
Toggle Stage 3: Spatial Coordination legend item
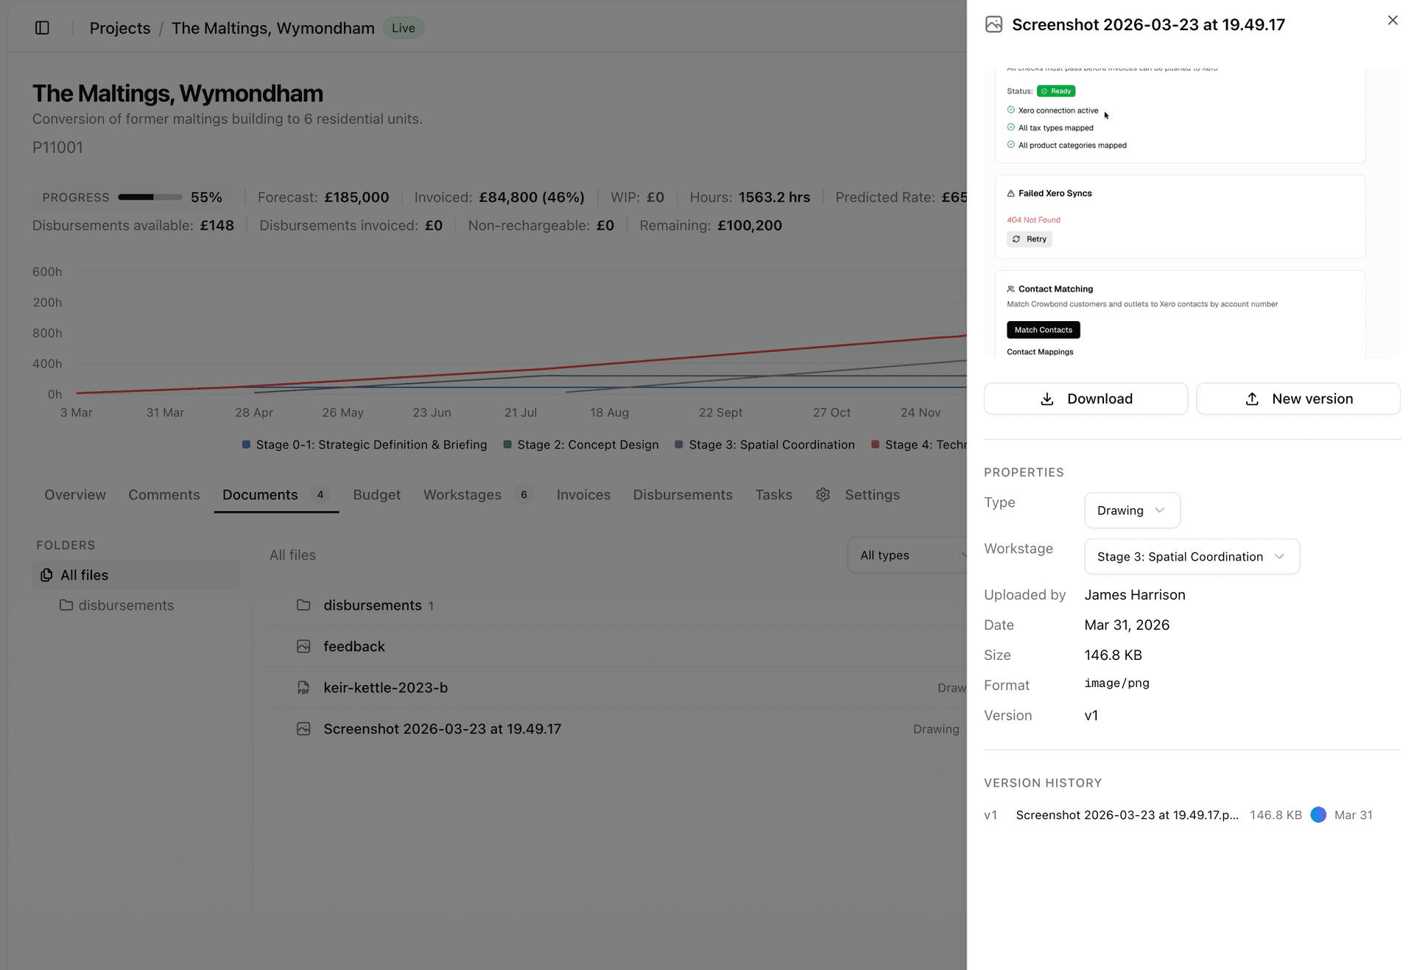[x=764, y=445]
